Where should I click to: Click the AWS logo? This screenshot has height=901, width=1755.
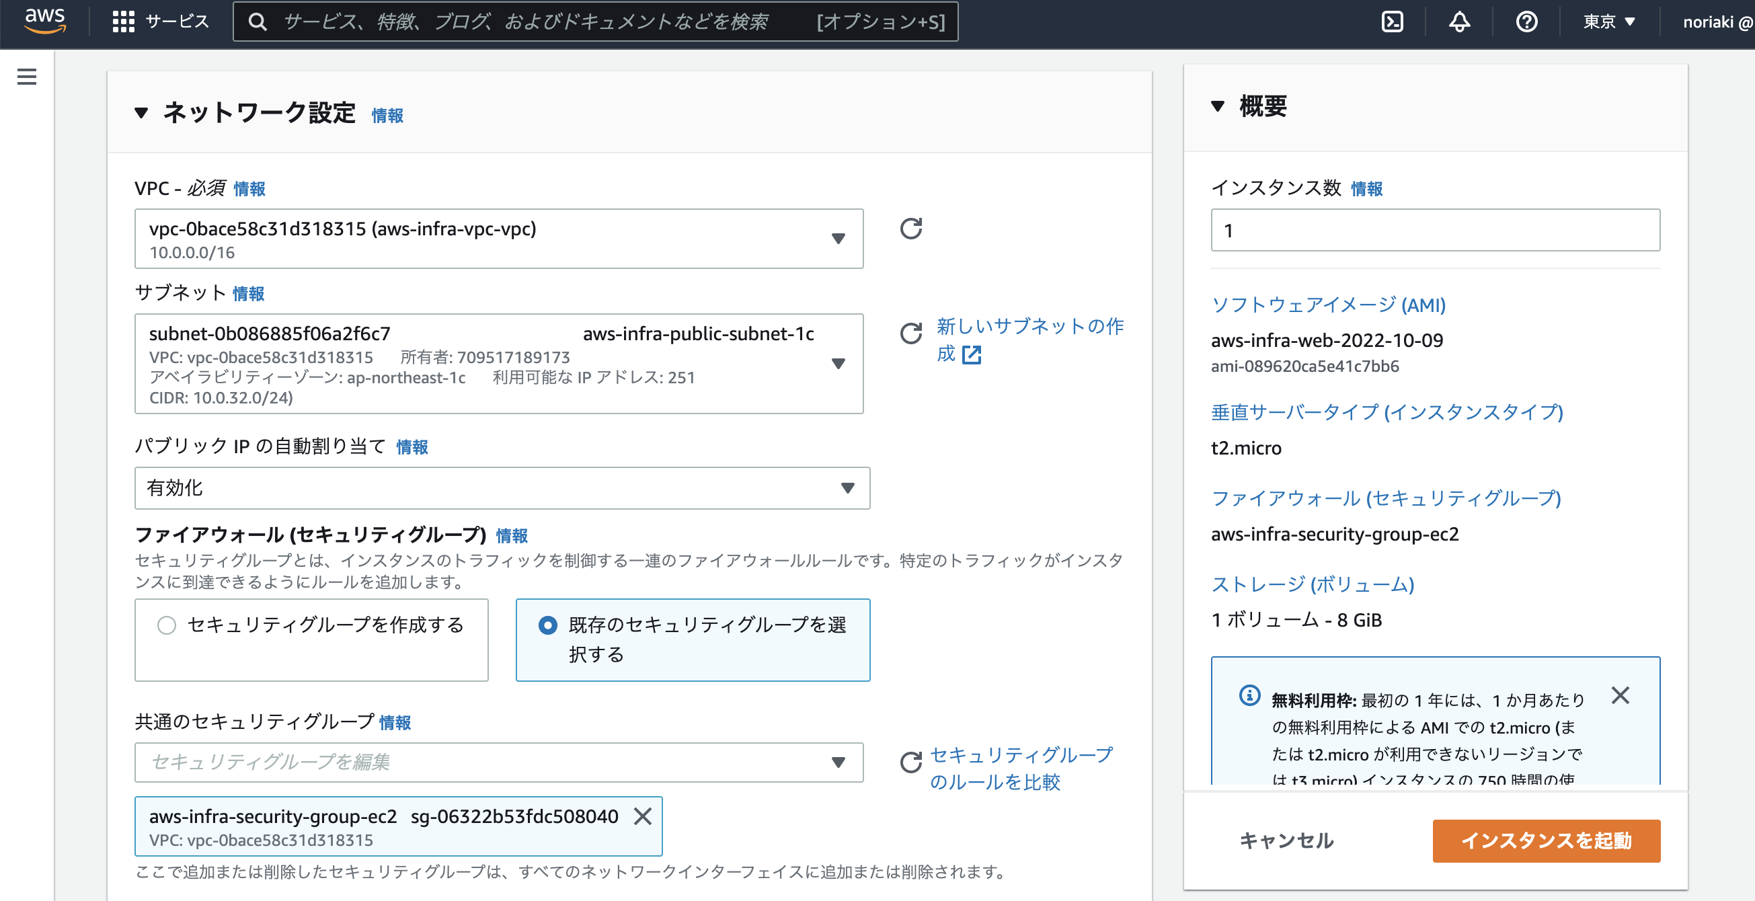click(x=45, y=20)
